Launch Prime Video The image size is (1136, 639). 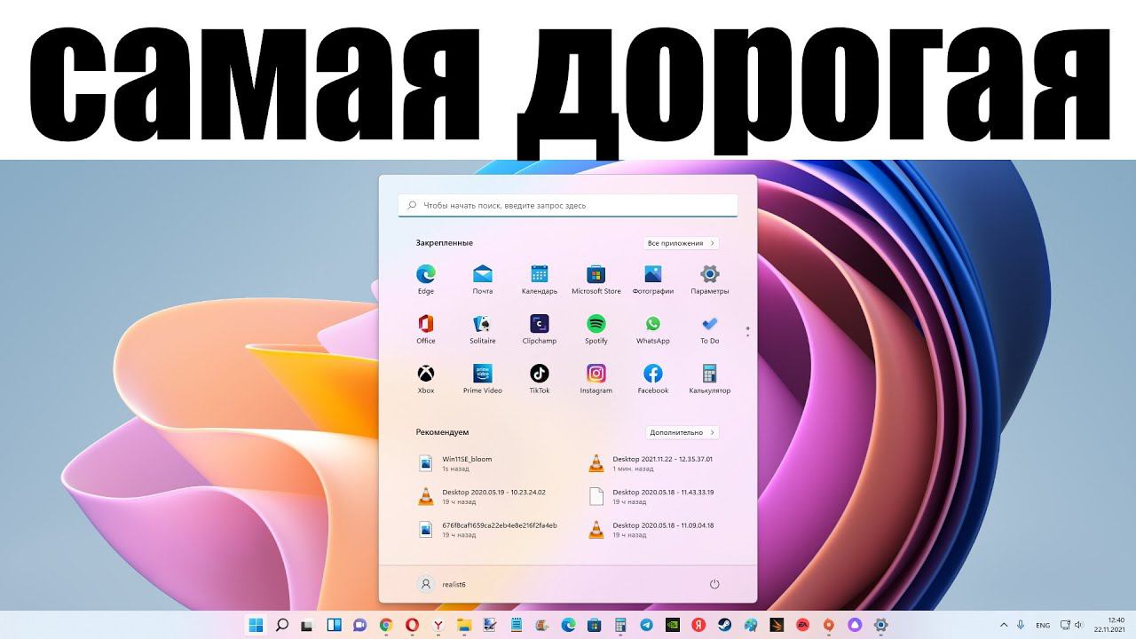pos(483,378)
